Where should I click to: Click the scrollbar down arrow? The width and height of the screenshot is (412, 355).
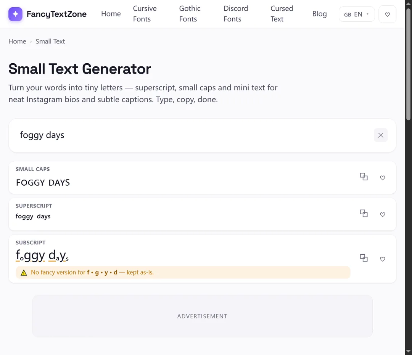(x=408, y=351)
